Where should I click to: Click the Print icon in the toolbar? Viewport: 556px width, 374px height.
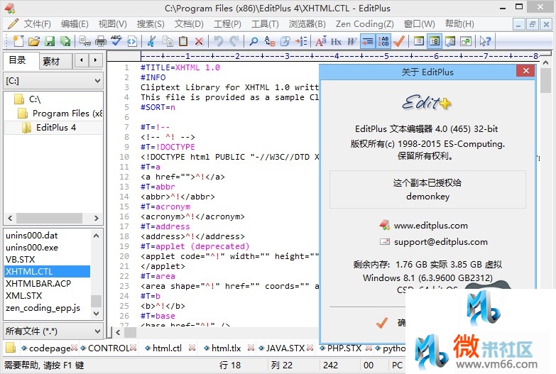pyautogui.click(x=101, y=41)
